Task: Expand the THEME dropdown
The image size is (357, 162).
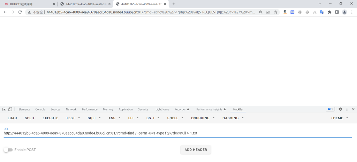Action: 339,118
